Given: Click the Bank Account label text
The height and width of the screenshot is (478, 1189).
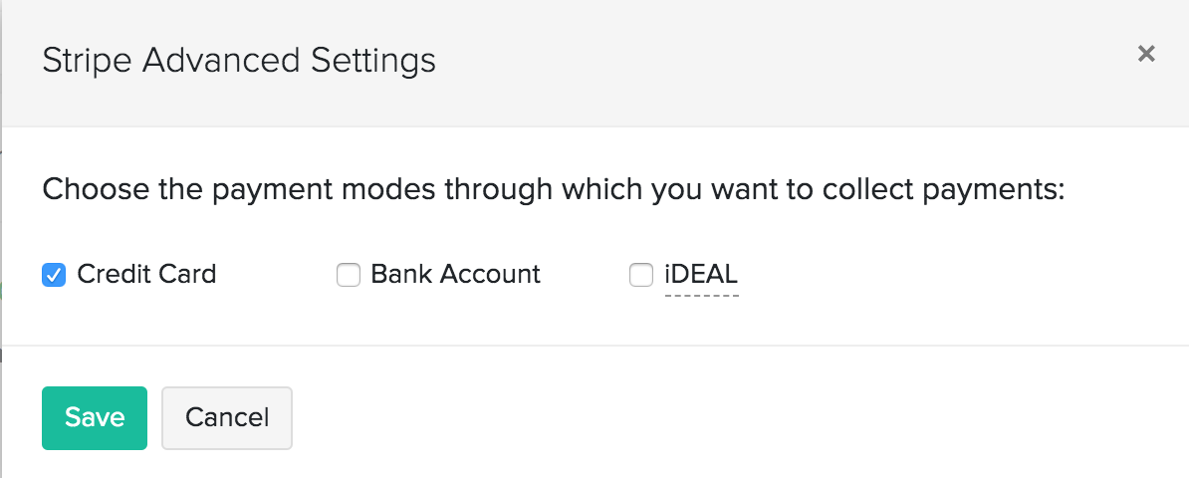Looking at the screenshot, I should point(455,274).
